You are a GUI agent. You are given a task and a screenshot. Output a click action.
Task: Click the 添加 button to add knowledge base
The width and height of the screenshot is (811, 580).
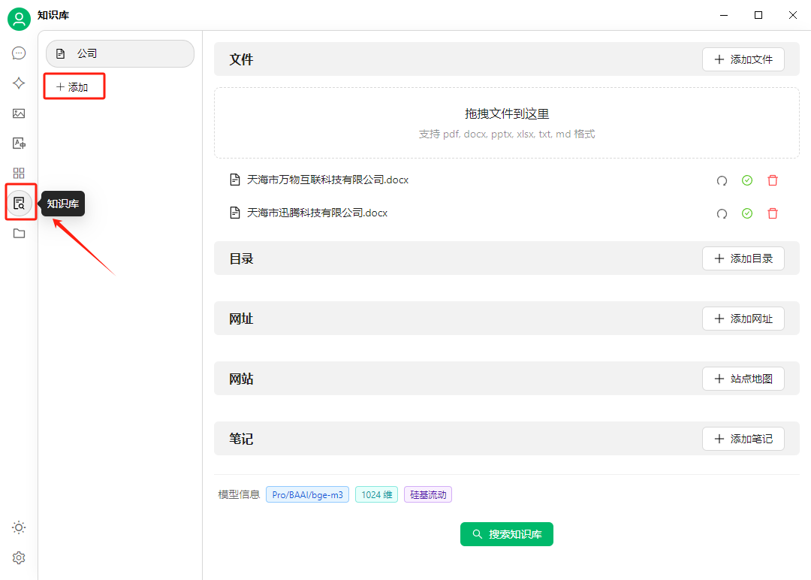74,86
